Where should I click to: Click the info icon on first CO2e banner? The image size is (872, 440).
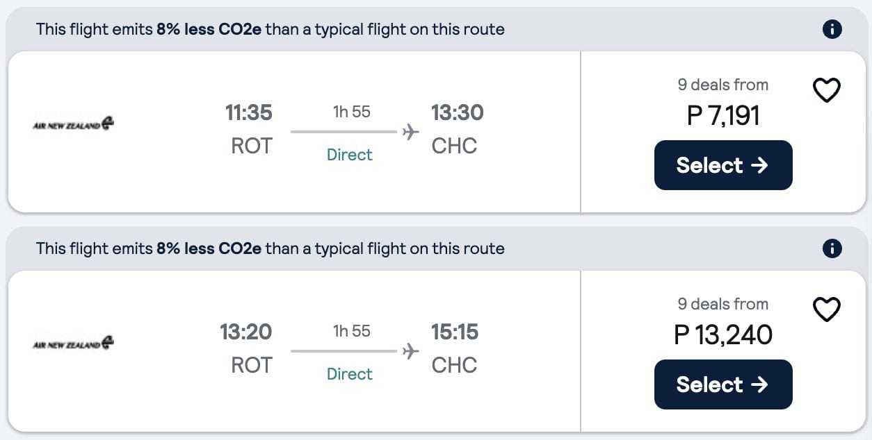[832, 28]
